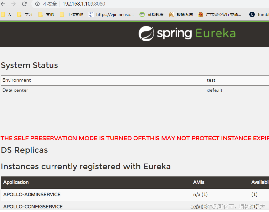
Task: Click the Spring leaf logo icon
Action: (146, 34)
